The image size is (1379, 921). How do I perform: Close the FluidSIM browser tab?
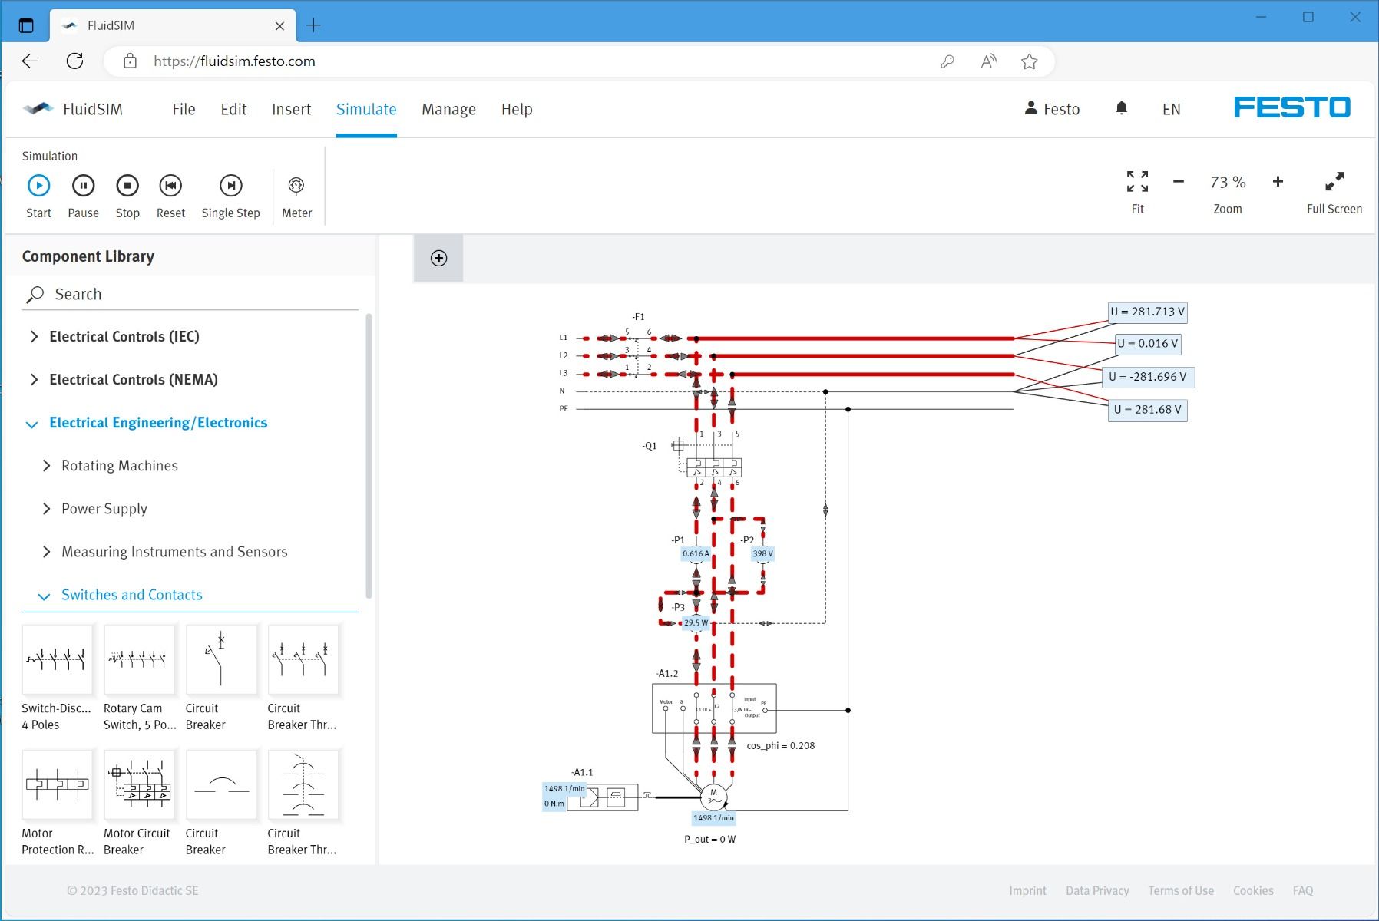279,26
